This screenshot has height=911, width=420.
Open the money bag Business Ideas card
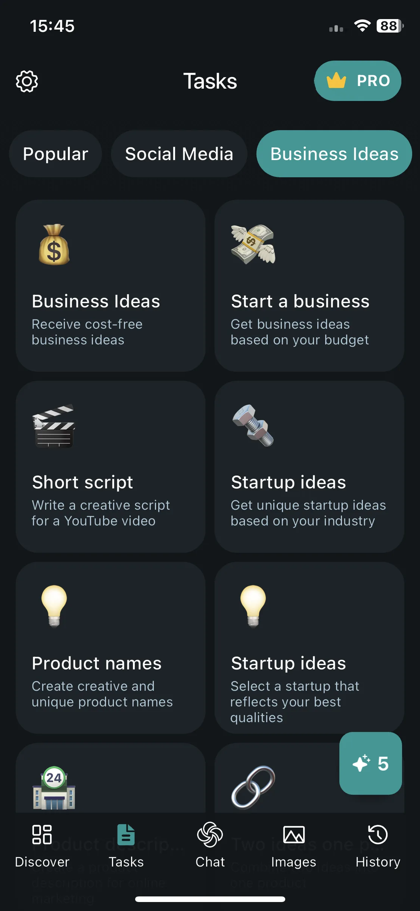[111, 286]
